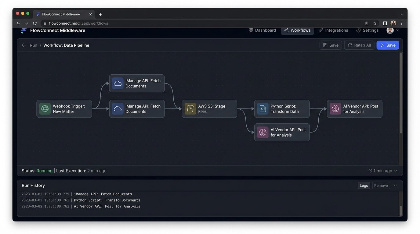The height and width of the screenshot is (234, 420).
Task: Collapse the Run History panel chevron
Action: click(395, 185)
